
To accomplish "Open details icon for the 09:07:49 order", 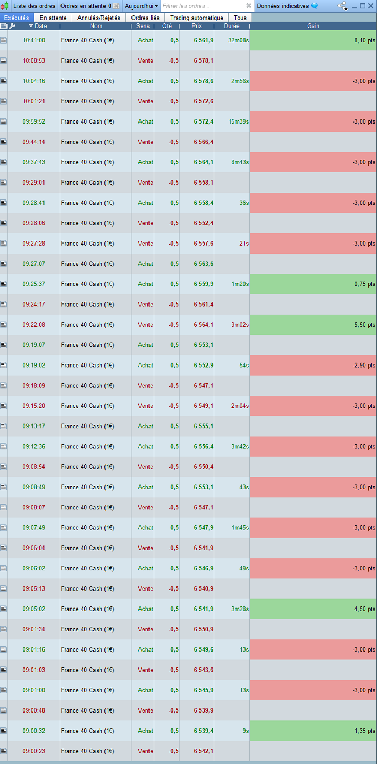I will point(4,527).
